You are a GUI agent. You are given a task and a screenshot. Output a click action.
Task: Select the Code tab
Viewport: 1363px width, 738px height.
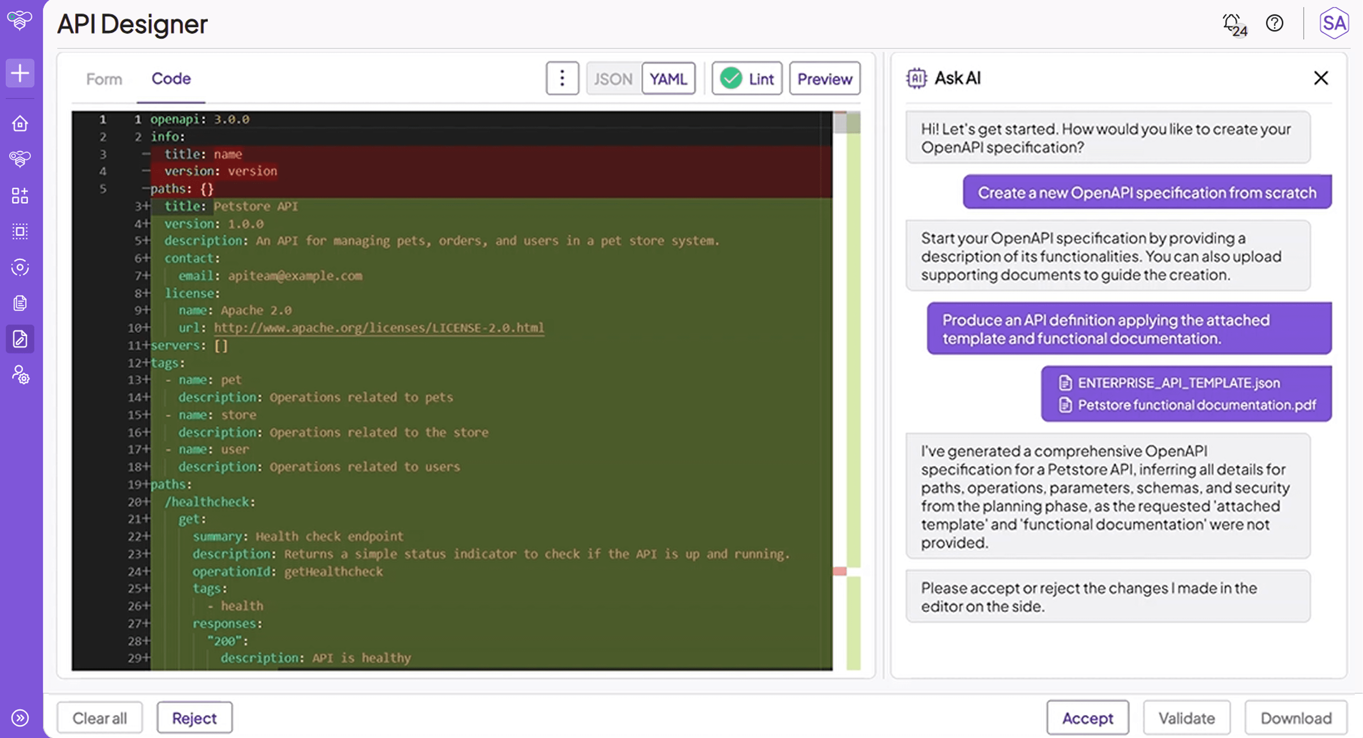pos(171,78)
